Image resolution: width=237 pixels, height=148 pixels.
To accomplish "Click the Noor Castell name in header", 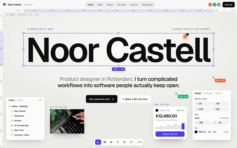I will 15,5.
